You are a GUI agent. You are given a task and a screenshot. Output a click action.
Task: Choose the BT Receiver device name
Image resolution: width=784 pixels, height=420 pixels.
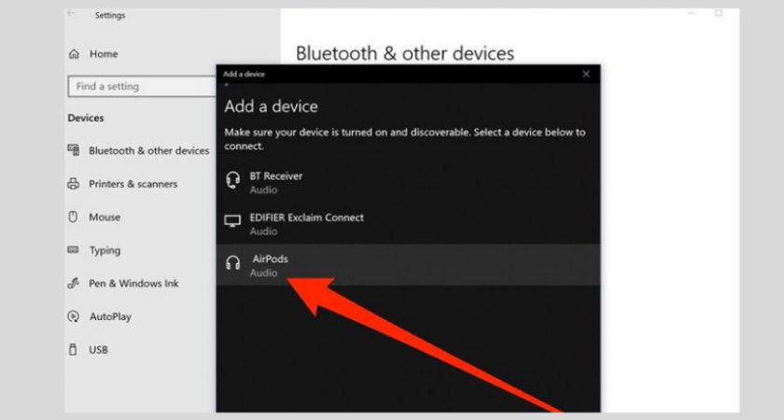[275, 175]
